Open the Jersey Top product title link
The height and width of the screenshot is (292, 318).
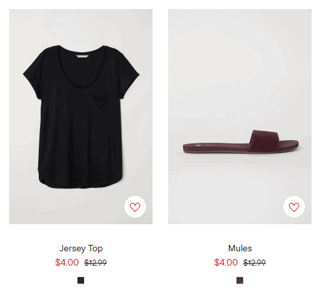coord(81,248)
